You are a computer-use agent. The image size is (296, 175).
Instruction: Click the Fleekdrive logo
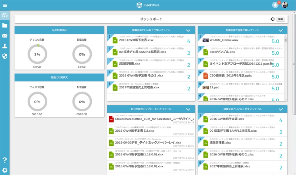click(x=148, y=5)
